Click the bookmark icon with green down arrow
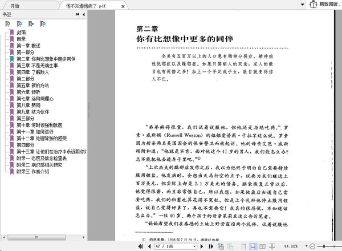 point(43,24)
